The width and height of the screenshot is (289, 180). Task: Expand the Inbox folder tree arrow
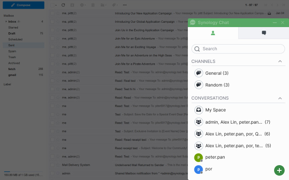click(6, 21)
